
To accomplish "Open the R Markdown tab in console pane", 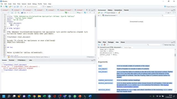I will (x=22, y=60).
